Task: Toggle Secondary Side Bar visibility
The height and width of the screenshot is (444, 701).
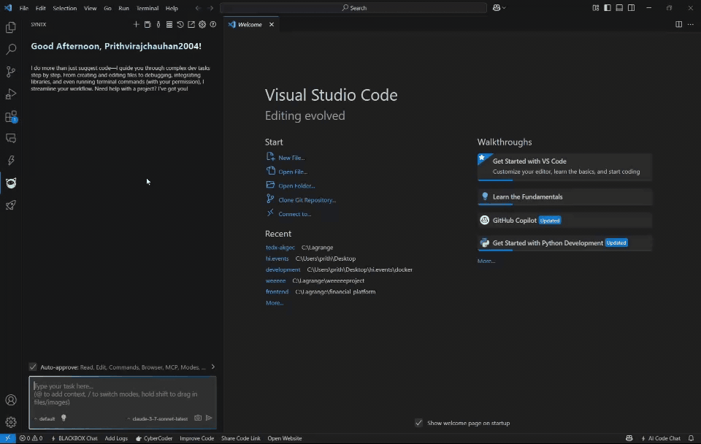Action: click(631, 8)
